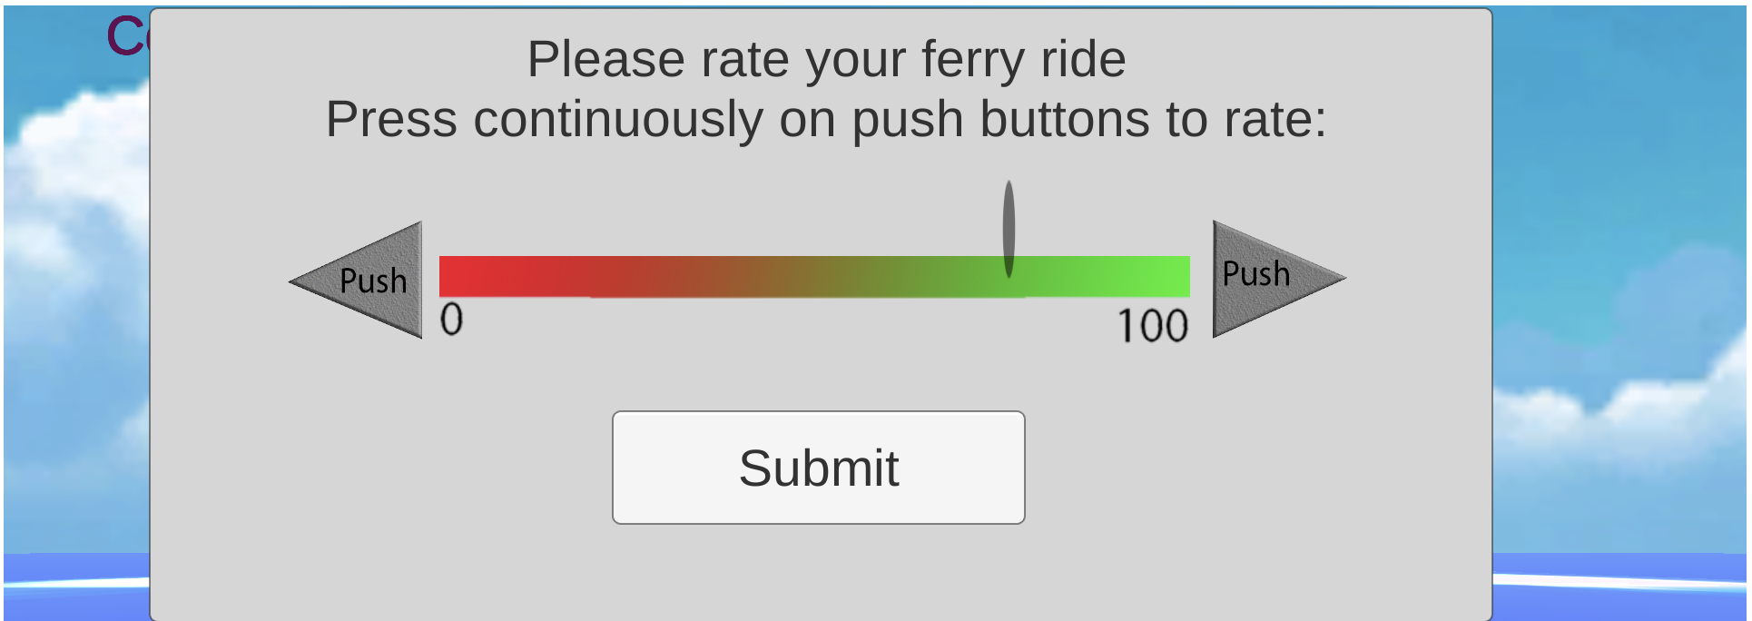Click the 0 label under the bar
1752x621 pixels.
[451, 320]
